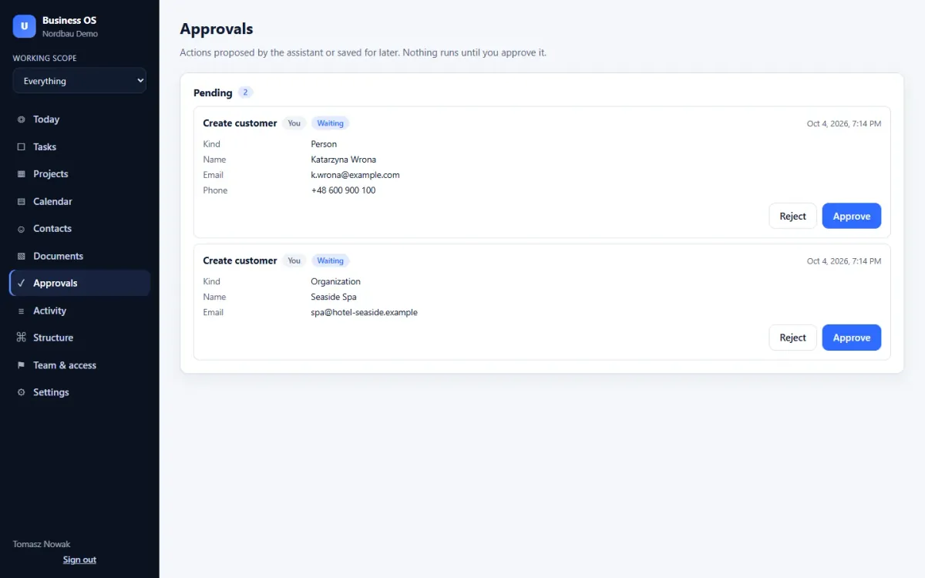Screen dimensions: 925x578
Task: Click the Settings gear icon
Action: pyautogui.click(x=21, y=392)
